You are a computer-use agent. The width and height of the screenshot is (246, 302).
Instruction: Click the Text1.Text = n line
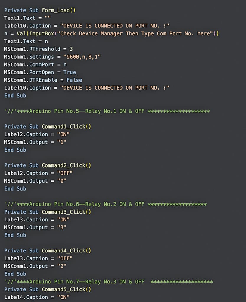[26, 41]
